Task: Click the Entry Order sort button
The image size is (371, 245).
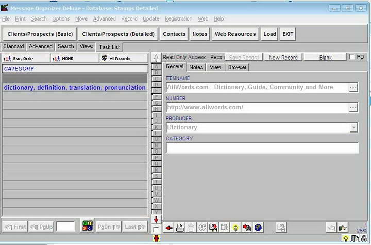Action: tap(26, 59)
